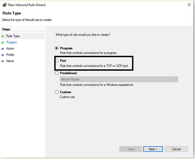
Task: Select the Custom rule radio button
Action: tap(57, 92)
